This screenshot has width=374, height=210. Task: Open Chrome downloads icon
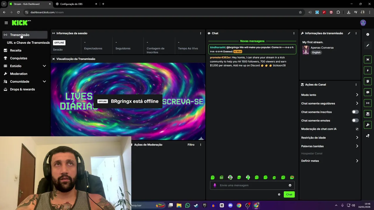click(x=349, y=12)
